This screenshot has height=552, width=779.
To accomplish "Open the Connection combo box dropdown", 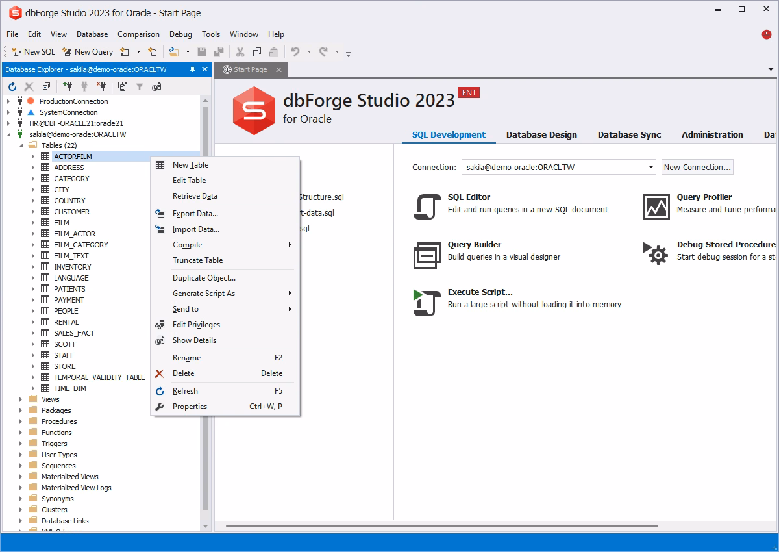I will (650, 168).
